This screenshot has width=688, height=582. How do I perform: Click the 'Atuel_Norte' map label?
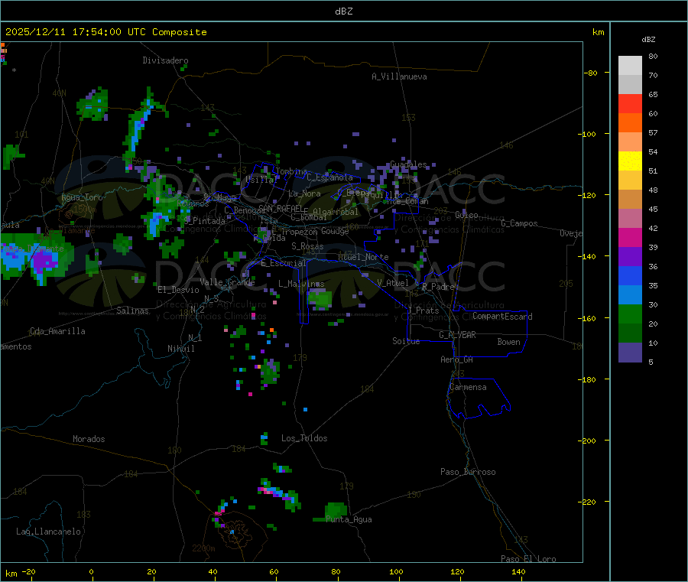[x=363, y=257]
